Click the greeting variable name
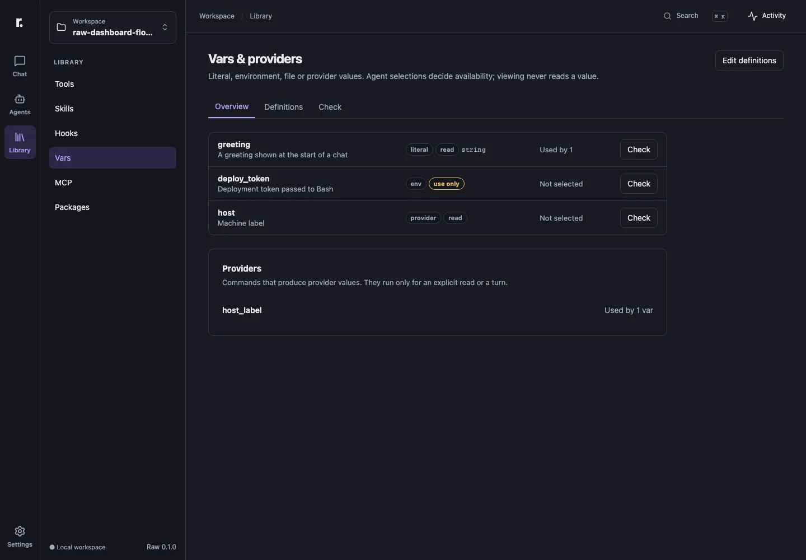This screenshot has height=560, width=806. (x=234, y=144)
